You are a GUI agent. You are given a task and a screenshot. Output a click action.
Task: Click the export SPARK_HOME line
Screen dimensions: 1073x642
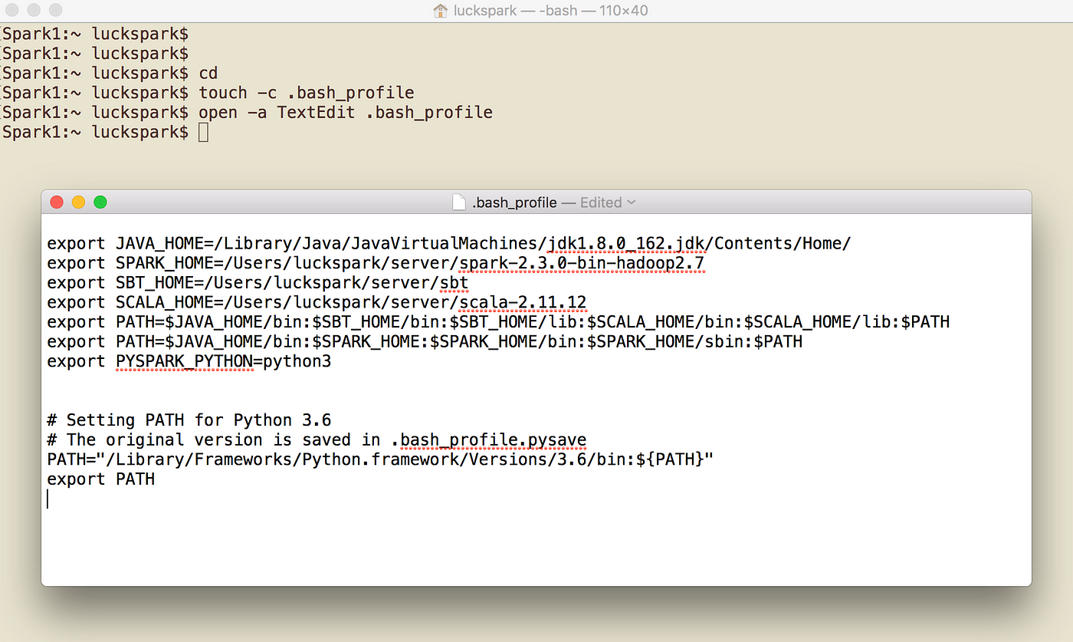click(376, 264)
